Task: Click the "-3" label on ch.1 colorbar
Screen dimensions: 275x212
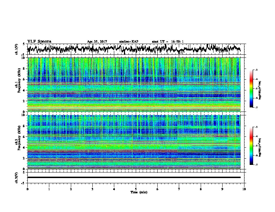Action: tap(256, 70)
